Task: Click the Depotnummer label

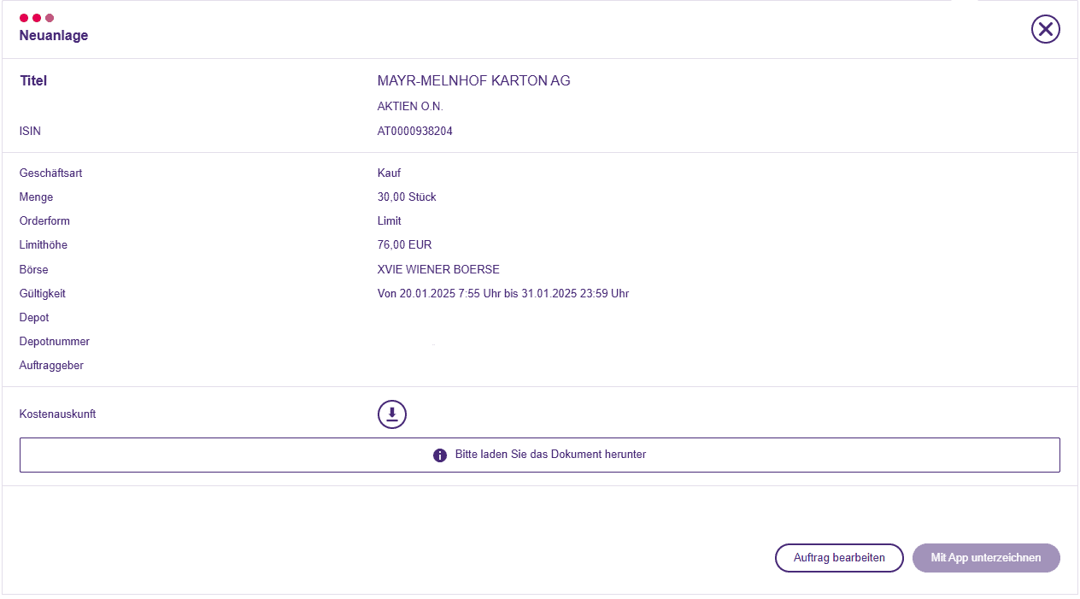Action: pyautogui.click(x=54, y=342)
